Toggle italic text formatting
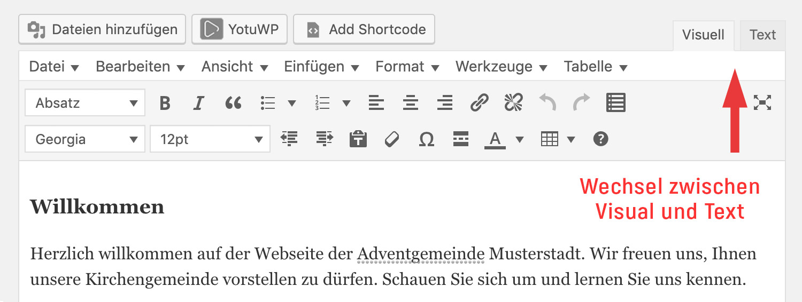Viewport: 802px width, 302px height. click(x=198, y=102)
